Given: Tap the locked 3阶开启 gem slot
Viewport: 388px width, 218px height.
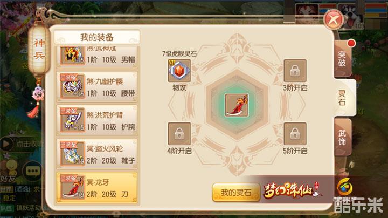Looking at the screenshot, I should [x=295, y=71].
